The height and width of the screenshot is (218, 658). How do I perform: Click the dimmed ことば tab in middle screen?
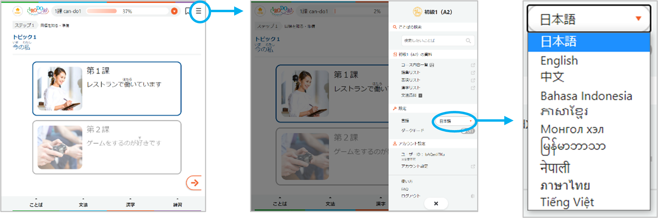click(x=280, y=203)
